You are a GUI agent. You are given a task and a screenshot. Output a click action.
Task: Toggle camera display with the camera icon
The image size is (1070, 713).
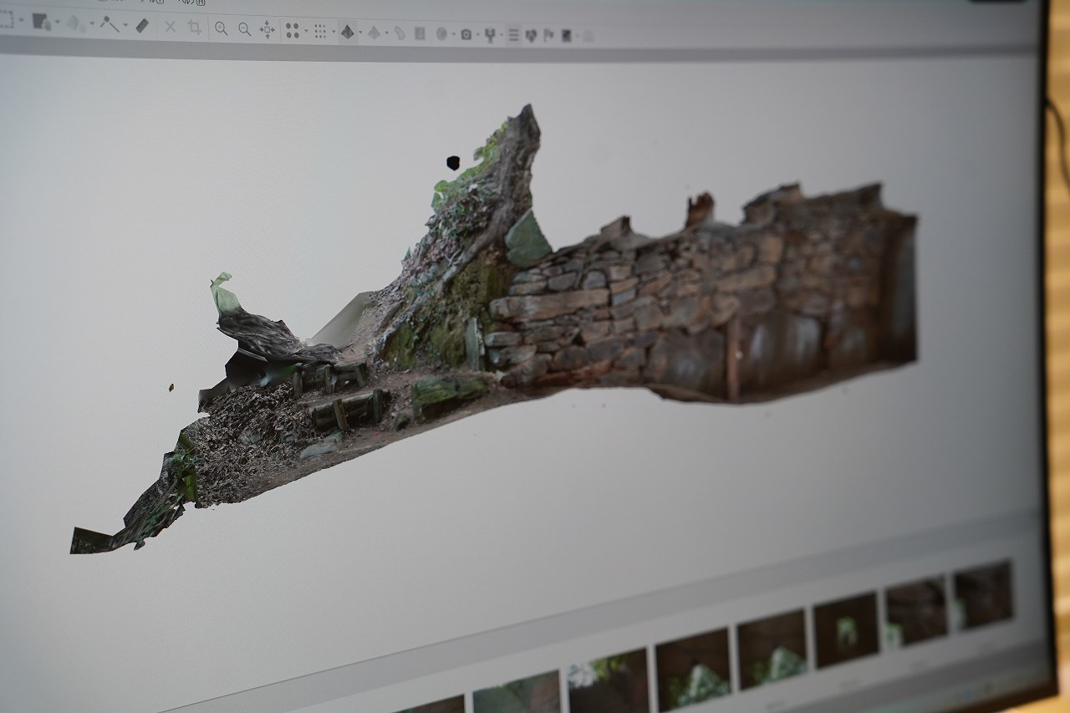click(466, 35)
